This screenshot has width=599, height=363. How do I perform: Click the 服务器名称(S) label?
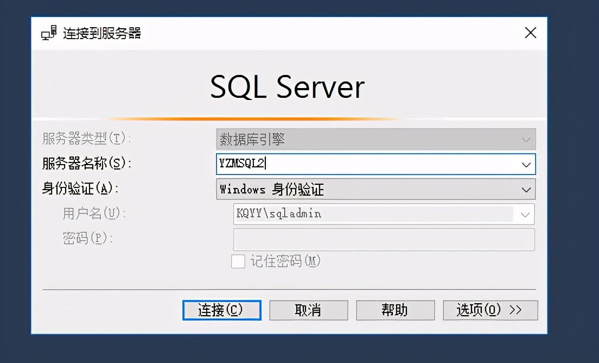pyautogui.click(x=87, y=164)
